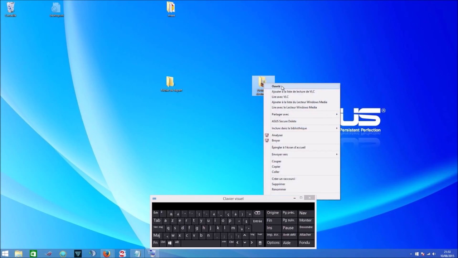Open the Windows Start button

(x=5, y=254)
